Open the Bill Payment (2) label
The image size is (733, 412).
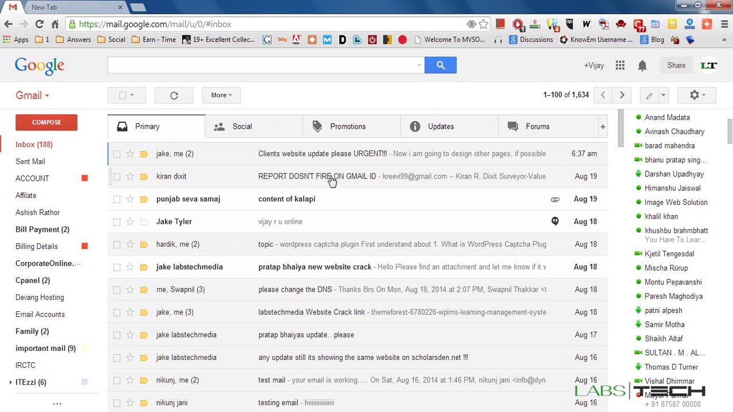[x=42, y=229]
